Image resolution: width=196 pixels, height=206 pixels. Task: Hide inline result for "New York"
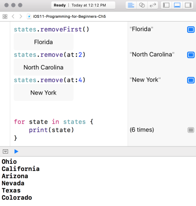pos(191,80)
